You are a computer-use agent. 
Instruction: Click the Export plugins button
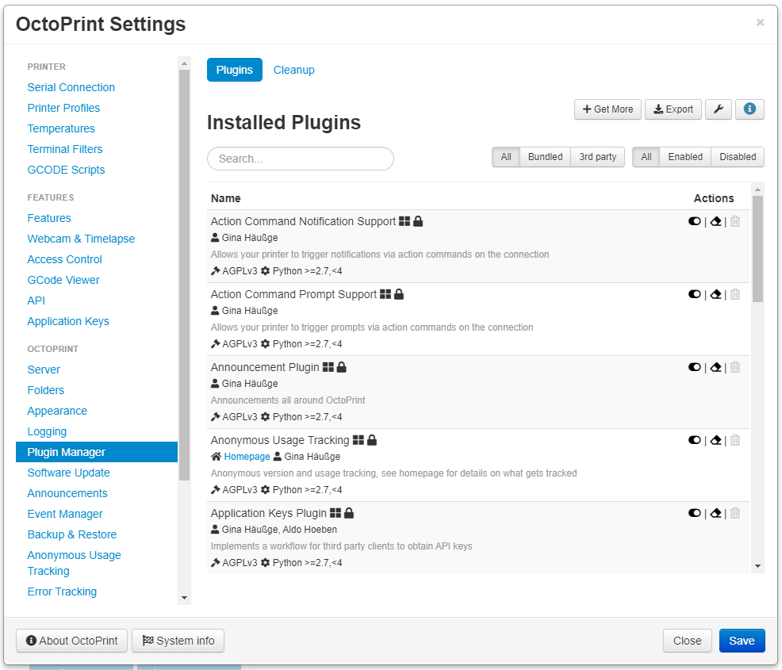[673, 109]
